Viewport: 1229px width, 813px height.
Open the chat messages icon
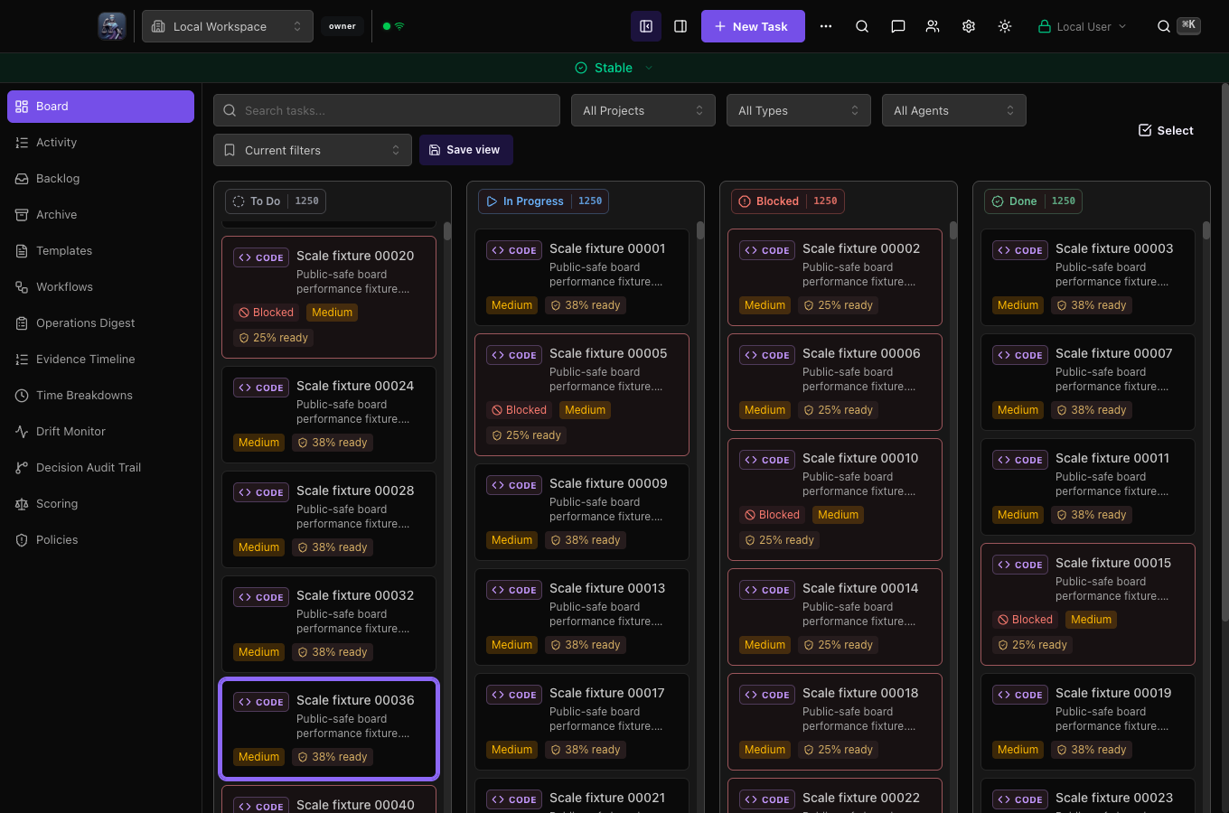[898, 26]
